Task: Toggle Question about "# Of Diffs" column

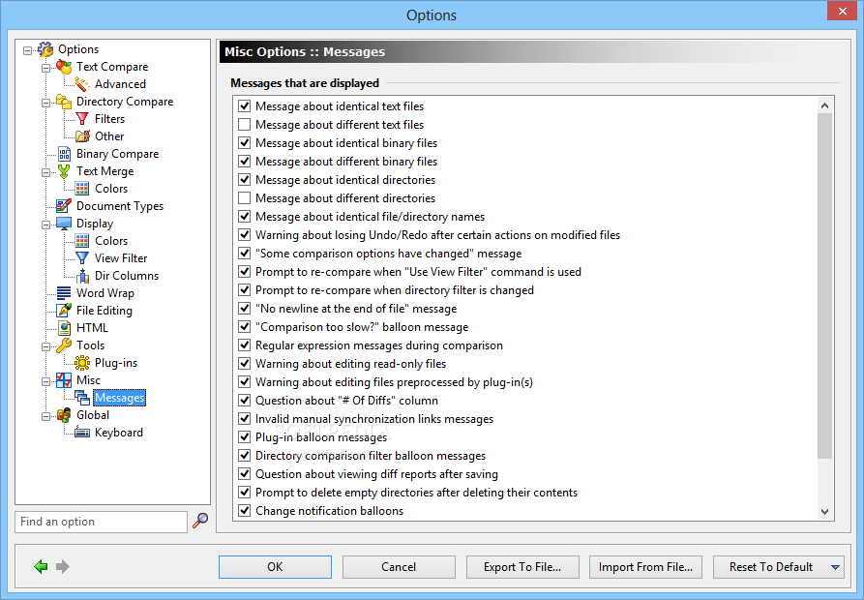Action: pyautogui.click(x=244, y=401)
